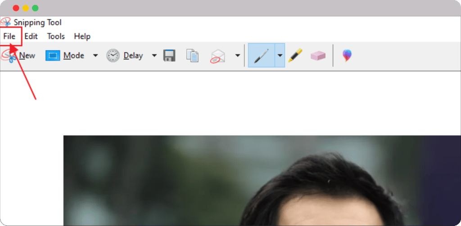Click the Mode button
461x226 pixels.
tap(65, 56)
